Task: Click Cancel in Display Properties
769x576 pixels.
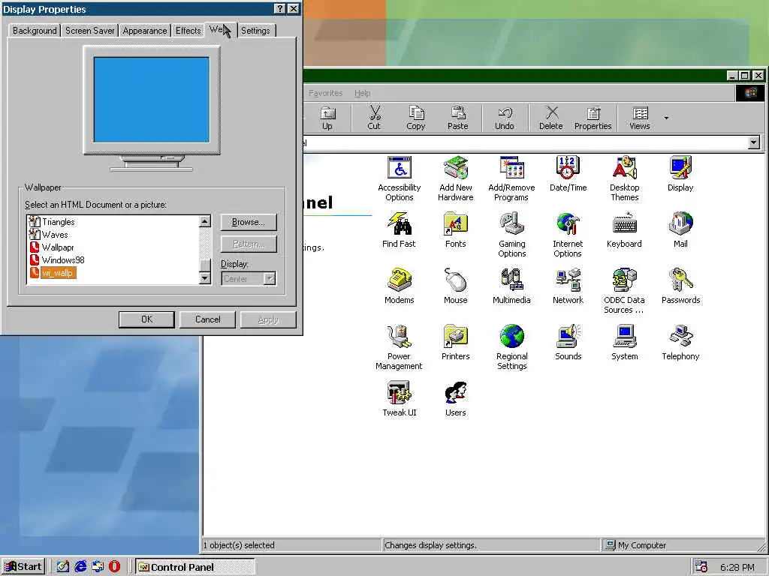Action: click(x=207, y=319)
